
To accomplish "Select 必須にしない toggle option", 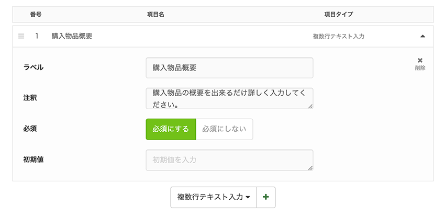I will tap(224, 129).
